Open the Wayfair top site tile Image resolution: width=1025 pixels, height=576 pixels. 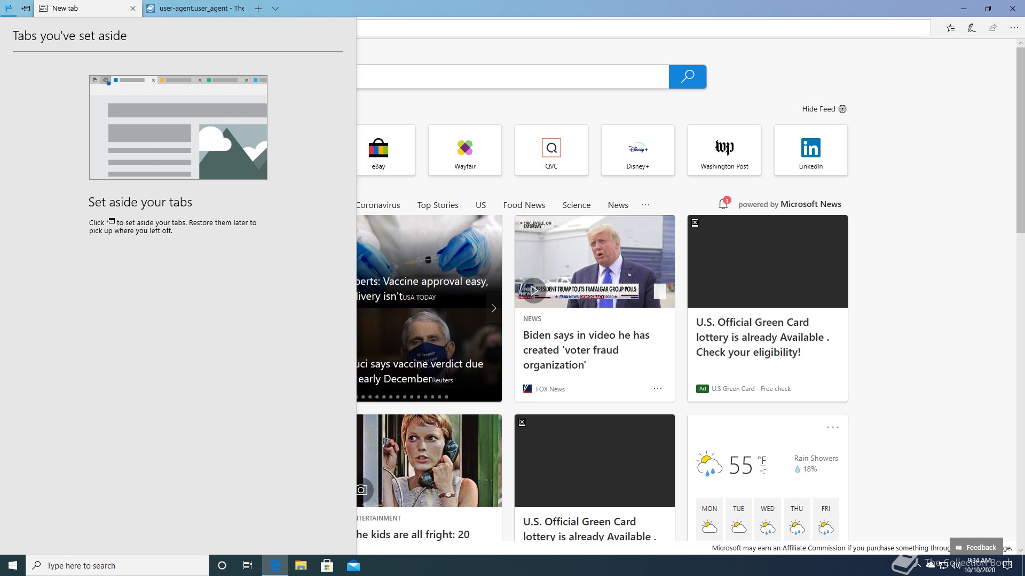click(465, 150)
